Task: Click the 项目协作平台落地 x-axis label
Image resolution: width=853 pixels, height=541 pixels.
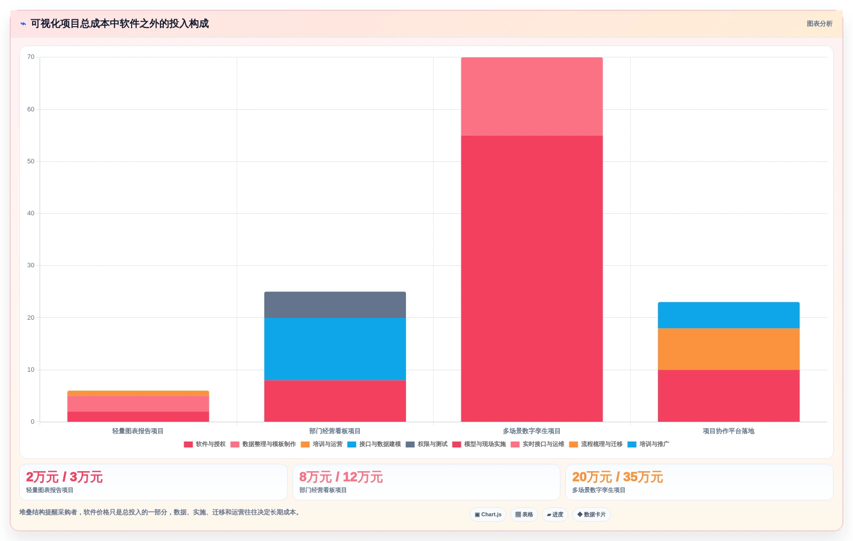Action: click(728, 431)
